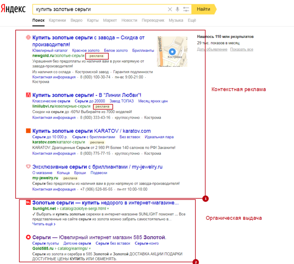Activate voice search microphone icon
Viewport: 294px width, 264px height.
click(177, 9)
